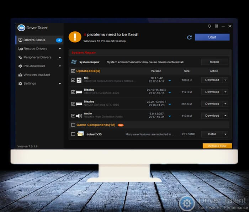Click the NVIDIA GeForce display card icon

pos(79,104)
